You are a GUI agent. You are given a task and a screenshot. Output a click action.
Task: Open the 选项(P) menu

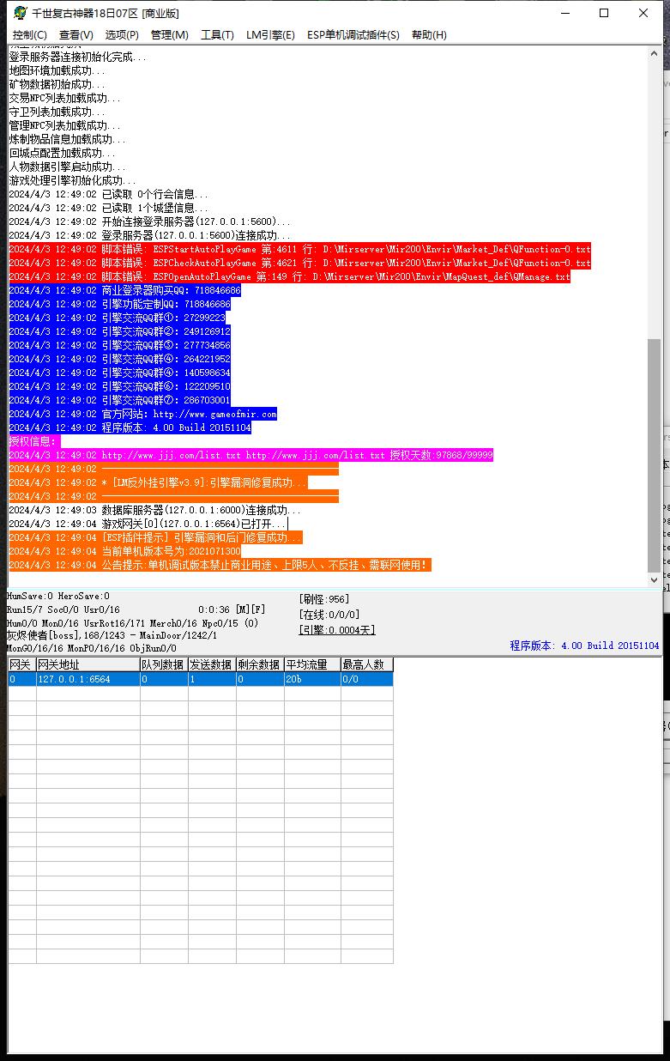coord(122,34)
